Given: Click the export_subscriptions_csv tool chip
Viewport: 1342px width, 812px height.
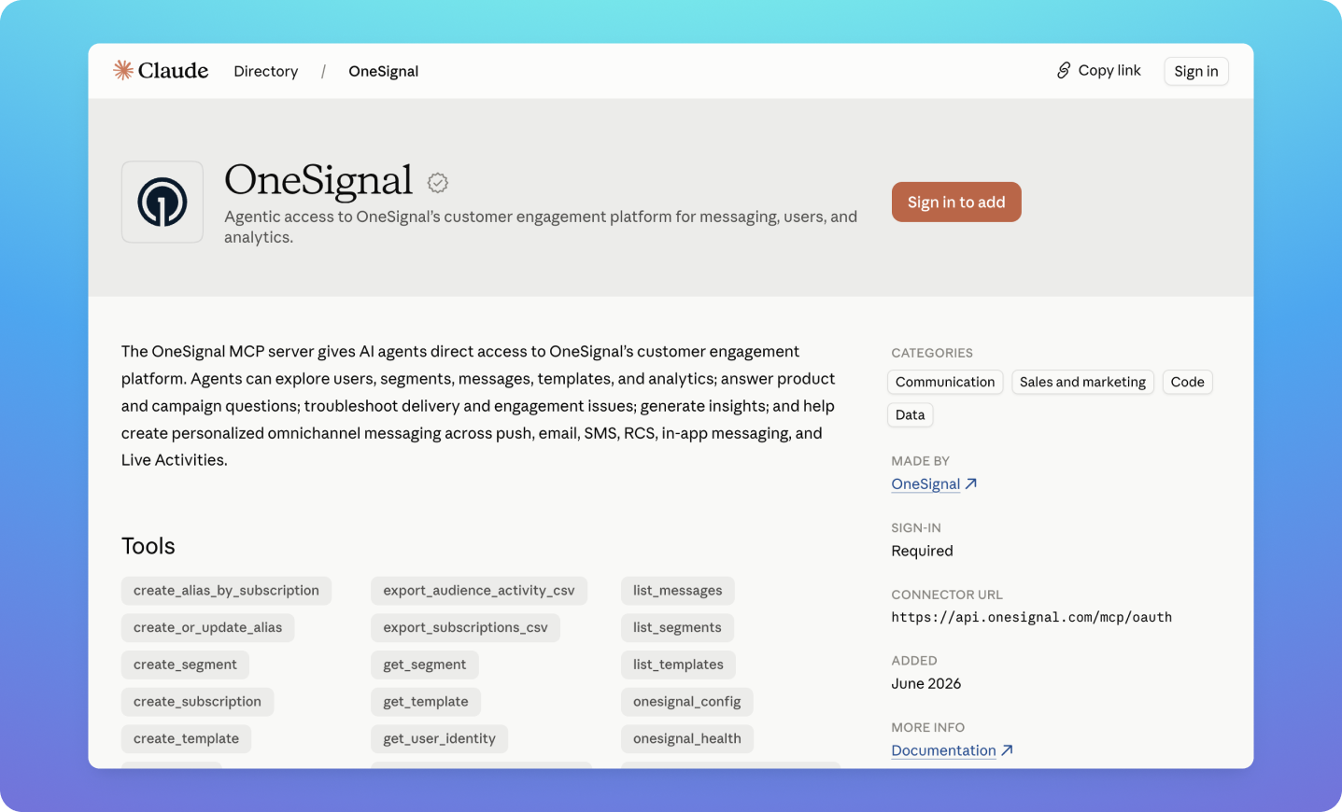Looking at the screenshot, I should (465, 627).
